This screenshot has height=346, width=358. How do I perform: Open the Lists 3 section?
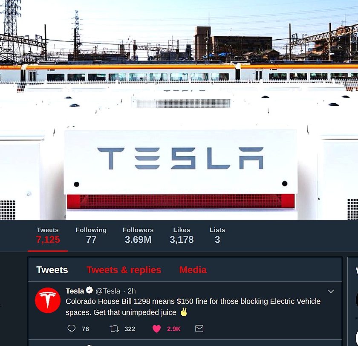tap(217, 236)
